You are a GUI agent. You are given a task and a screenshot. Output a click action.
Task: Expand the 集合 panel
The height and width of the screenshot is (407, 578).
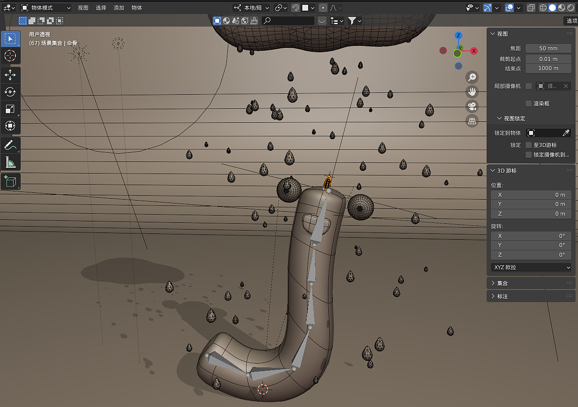tap(492, 283)
